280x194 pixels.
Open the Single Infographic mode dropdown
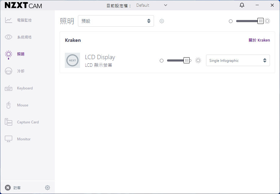238,60
